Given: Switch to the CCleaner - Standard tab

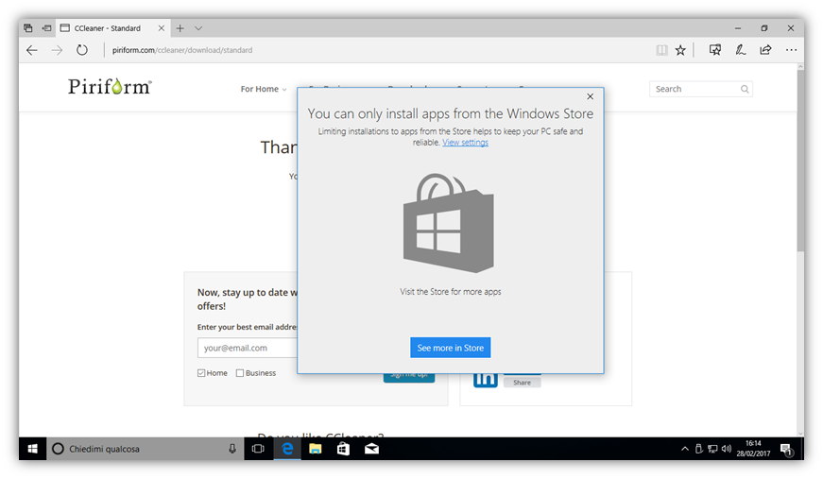Looking at the screenshot, I should (108, 28).
